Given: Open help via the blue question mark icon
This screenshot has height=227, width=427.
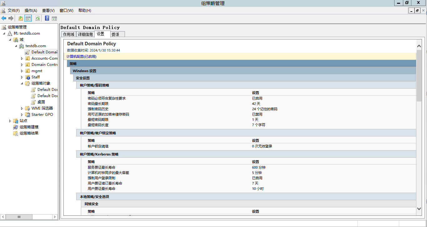Looking at the screenshot, I should [x=47, y=18].
